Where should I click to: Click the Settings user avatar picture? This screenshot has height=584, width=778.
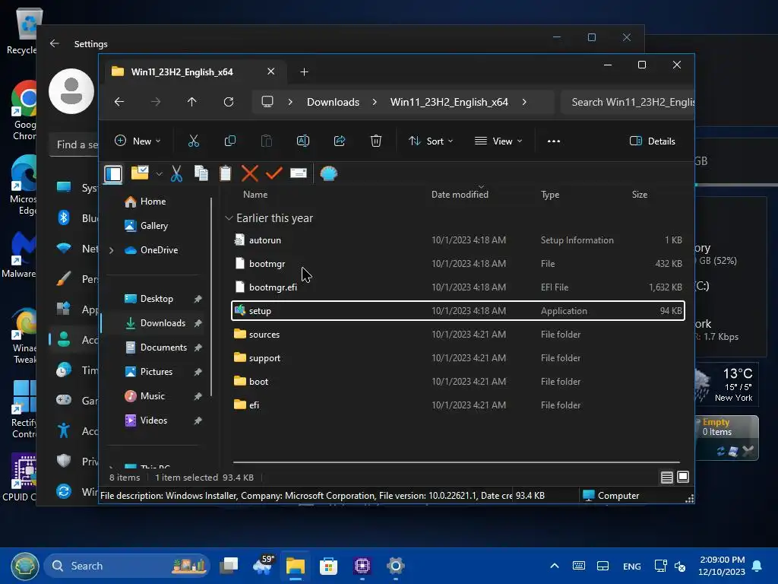(x=71, y=91)
